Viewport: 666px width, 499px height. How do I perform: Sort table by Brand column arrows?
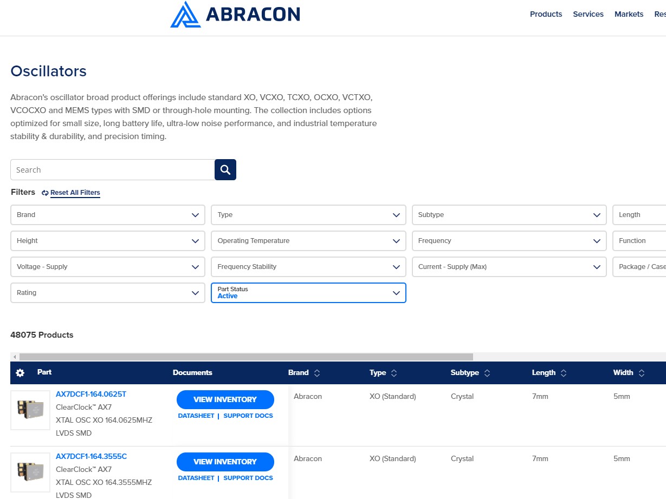[317, 373]
